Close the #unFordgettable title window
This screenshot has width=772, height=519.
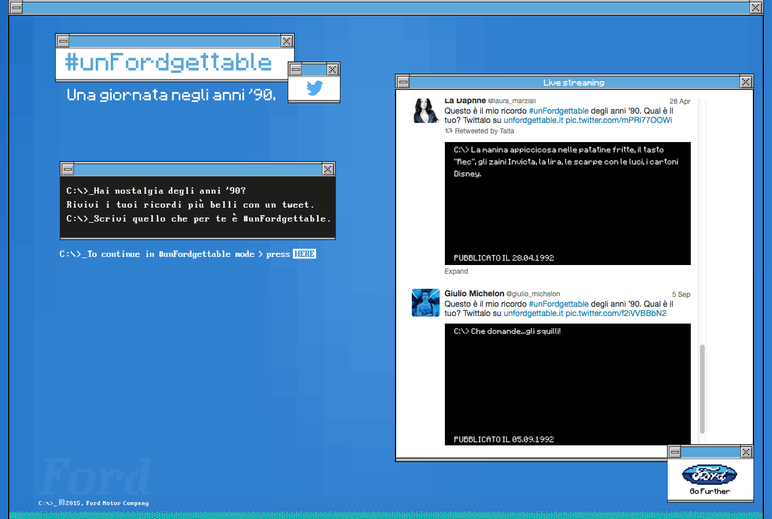287,41
